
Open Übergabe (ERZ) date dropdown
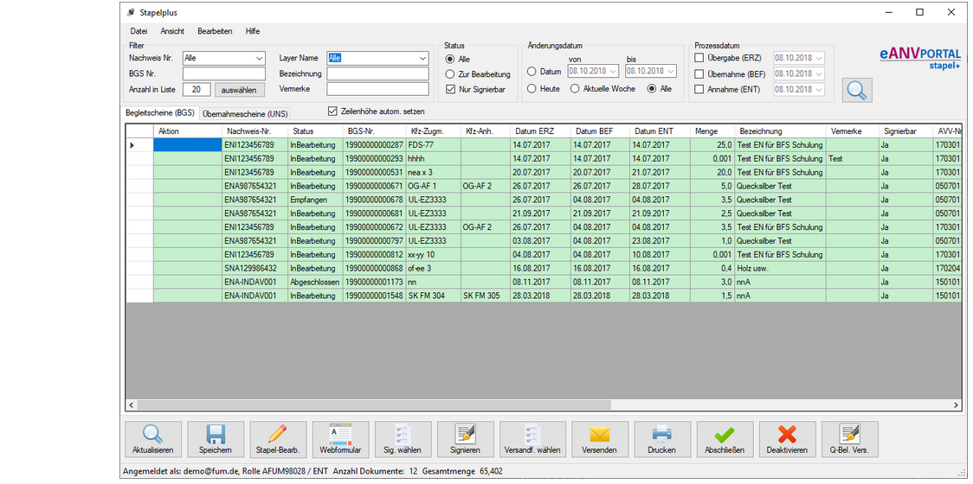point(819,58)
